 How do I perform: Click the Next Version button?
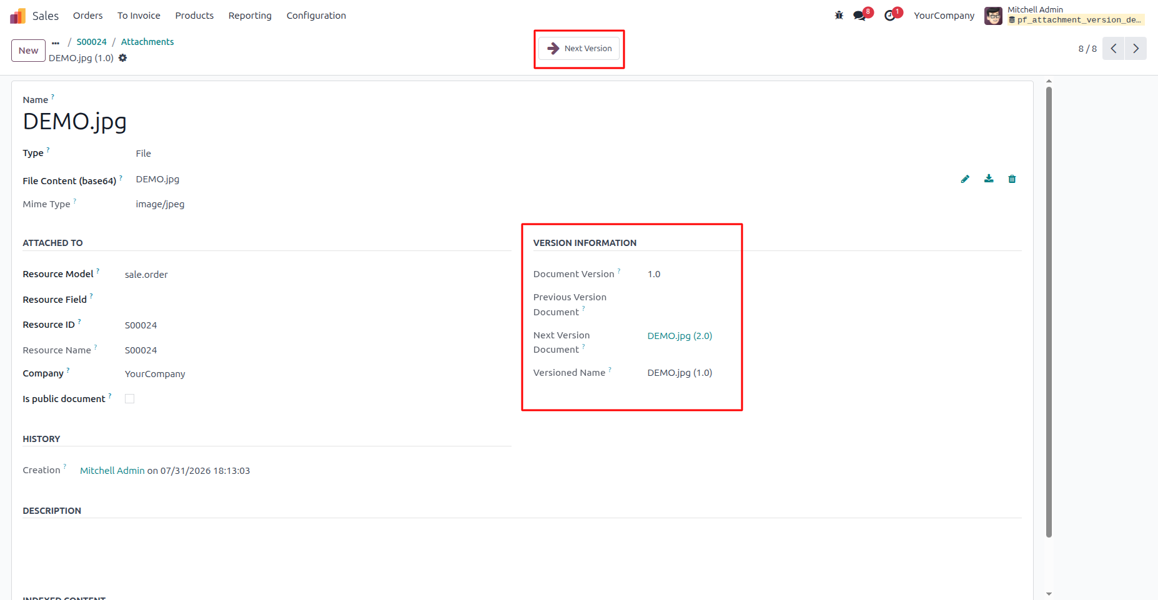[x=580, y=49]
